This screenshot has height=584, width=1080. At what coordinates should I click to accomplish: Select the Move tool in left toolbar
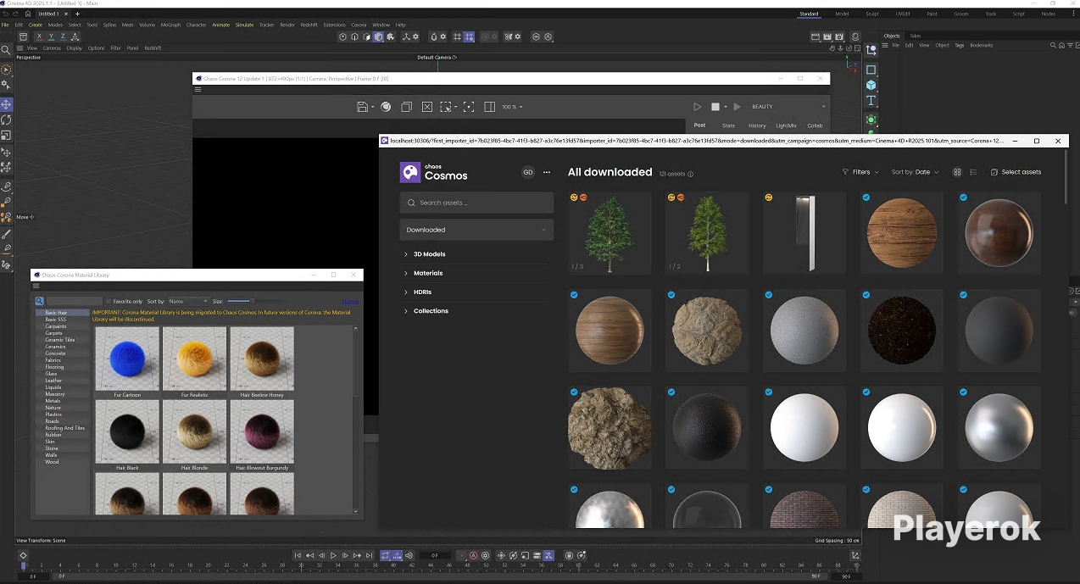click(x=6, y=104)
